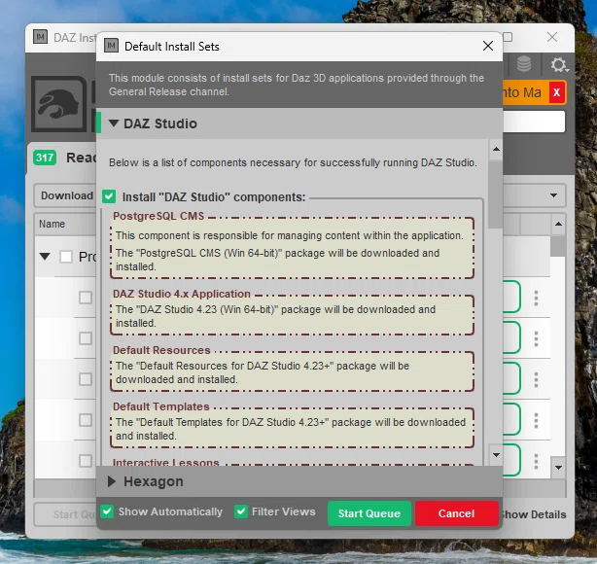Click the search field in the main window
The height and width of the screenshot is (564, 597).
click(534, 122)
